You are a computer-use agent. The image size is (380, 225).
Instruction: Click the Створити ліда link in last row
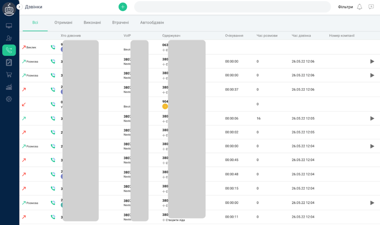[x=175, y=220]
